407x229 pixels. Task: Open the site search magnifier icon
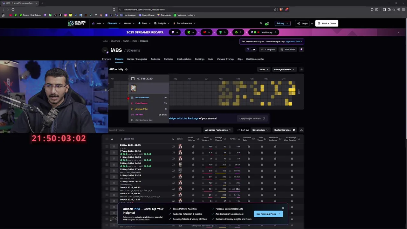(261, 23)
